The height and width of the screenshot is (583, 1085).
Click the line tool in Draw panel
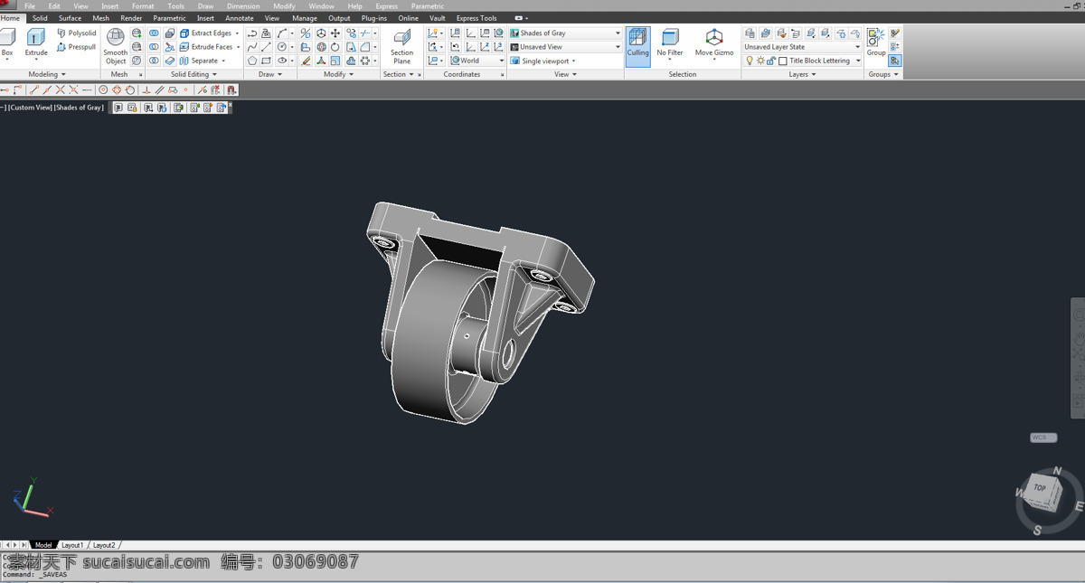tap(266, 47)
